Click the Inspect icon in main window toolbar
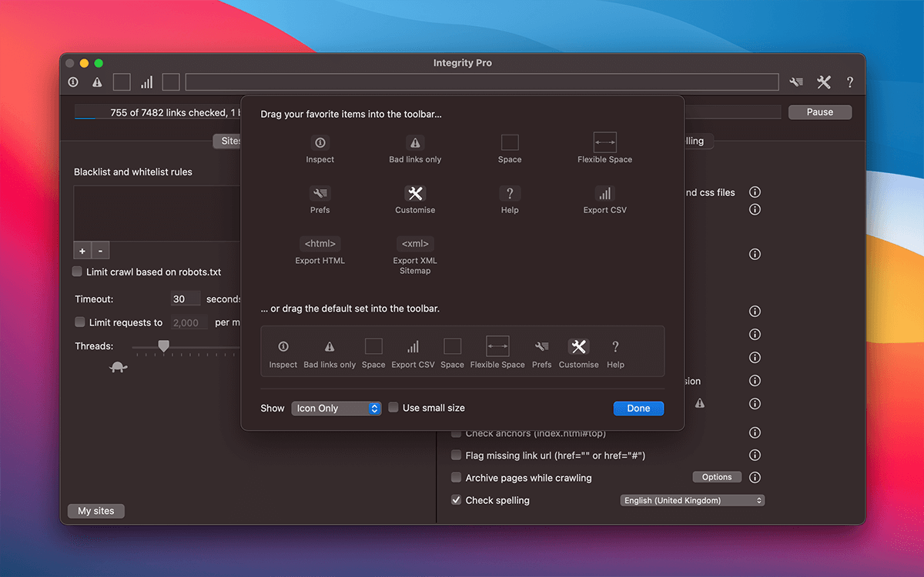 pyautogui.click(x=73, y=82)
